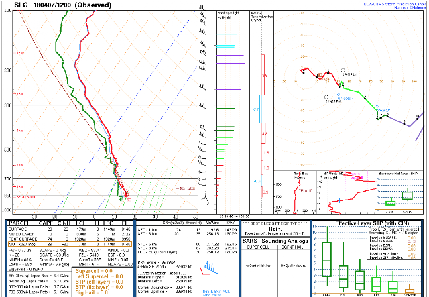Select the SGFNT HAIL analog column header
This screenshot has width=429, height=297.
pos(292,247)
